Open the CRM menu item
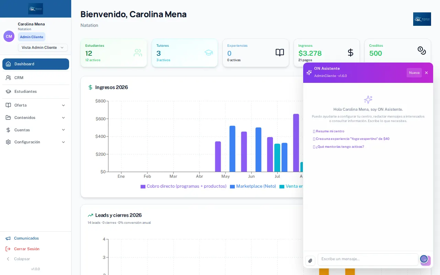Image resolution: width=440 pixels, height=275 pixels. pyautogui.click(x=36, y=78)
